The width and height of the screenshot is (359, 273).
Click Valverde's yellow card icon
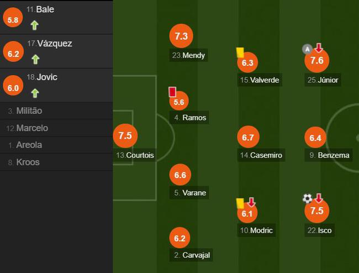tap(240, 52)
